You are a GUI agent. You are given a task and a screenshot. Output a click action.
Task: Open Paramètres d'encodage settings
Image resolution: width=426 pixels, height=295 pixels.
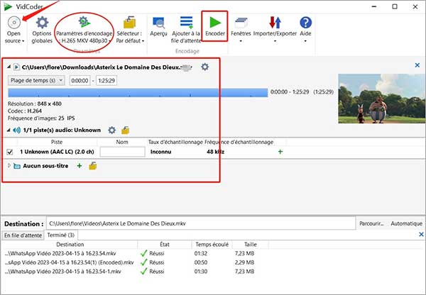point(84,23)
